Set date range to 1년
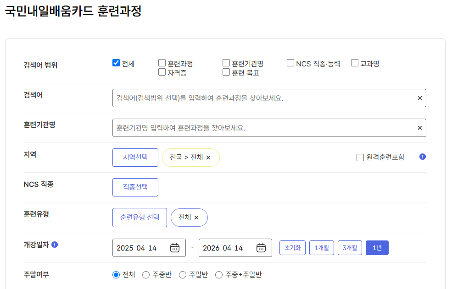The height and width of the screenshot is (289, 452). tap(377, 248)
